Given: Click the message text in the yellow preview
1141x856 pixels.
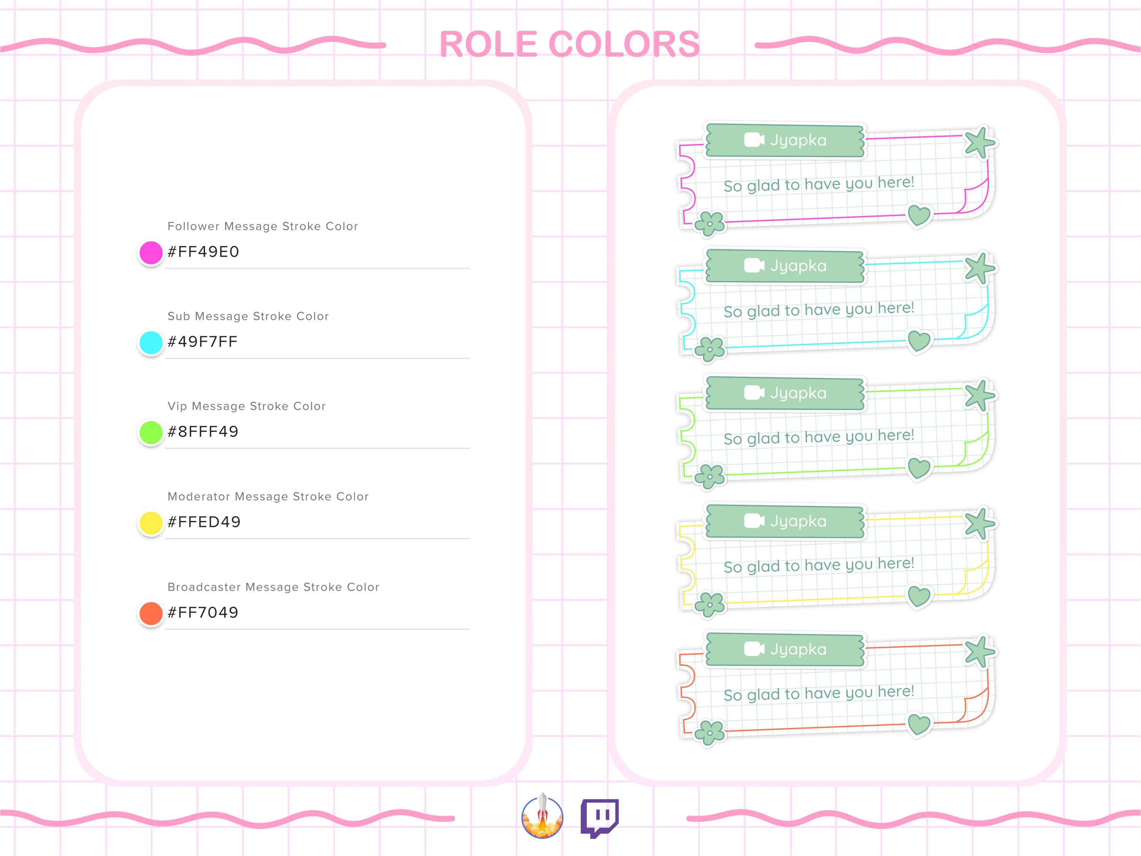Looking at the screenshot, I should tap(818, 565).
